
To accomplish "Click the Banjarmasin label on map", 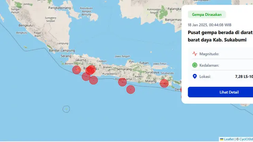I will coord(173,20).
